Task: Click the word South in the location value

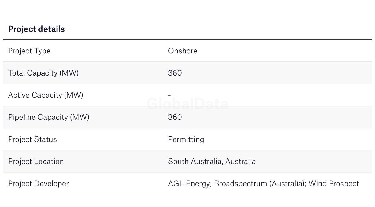Action: [x=178, y=162]
